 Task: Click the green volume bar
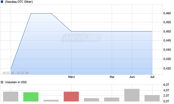[31, 97]
